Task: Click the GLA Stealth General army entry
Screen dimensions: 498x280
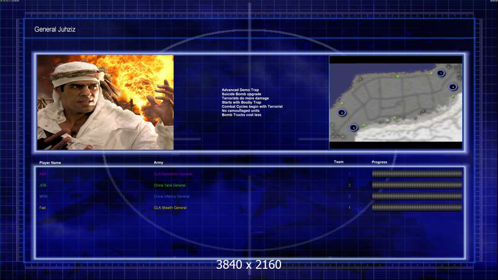Action: (170, 208)
